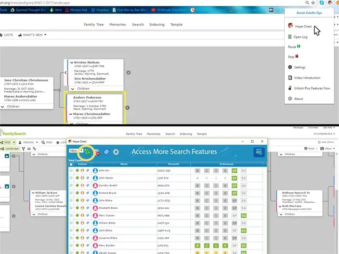Screen dimensions: 339x254
Task: Click green SS ordinance badge for Mary Sussex
Action: point(243,215)
